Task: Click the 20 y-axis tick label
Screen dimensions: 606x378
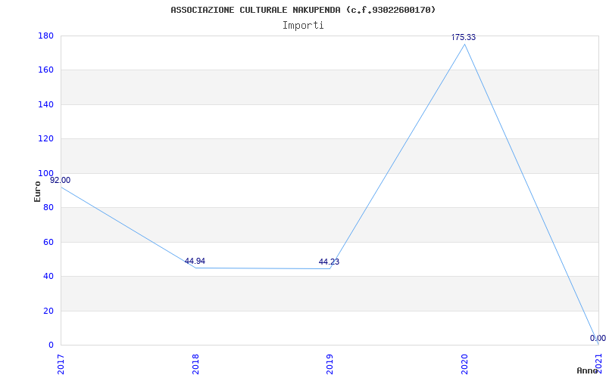Action: [48, 311]
